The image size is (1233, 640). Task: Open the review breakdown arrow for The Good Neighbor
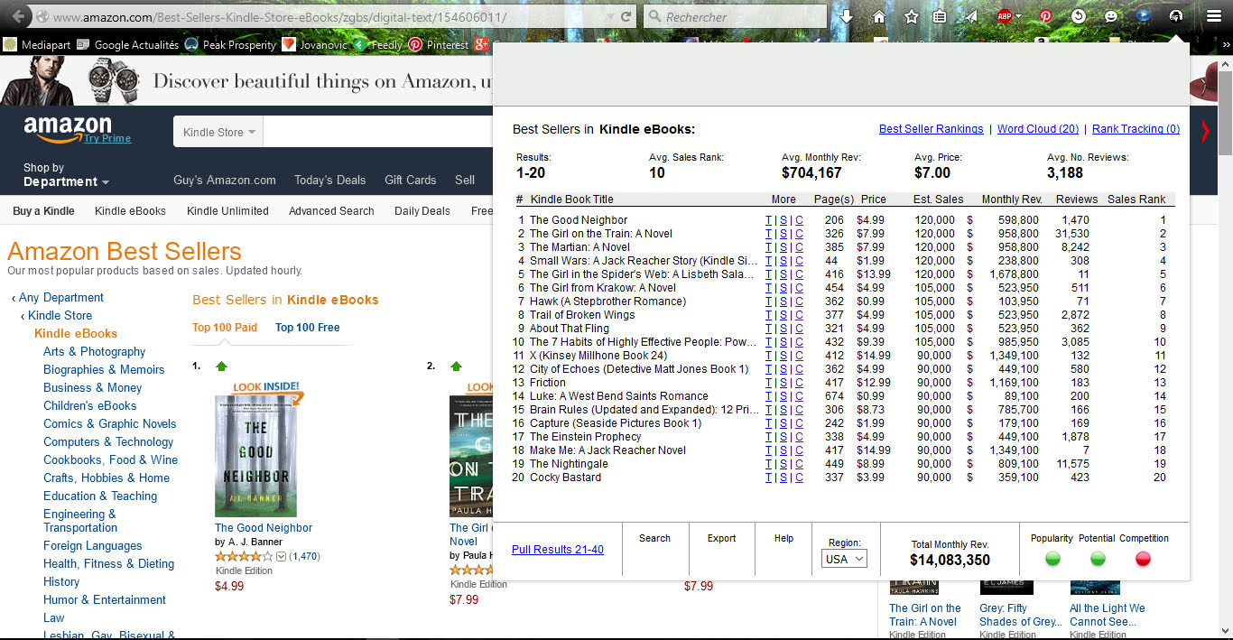(281, 556)
